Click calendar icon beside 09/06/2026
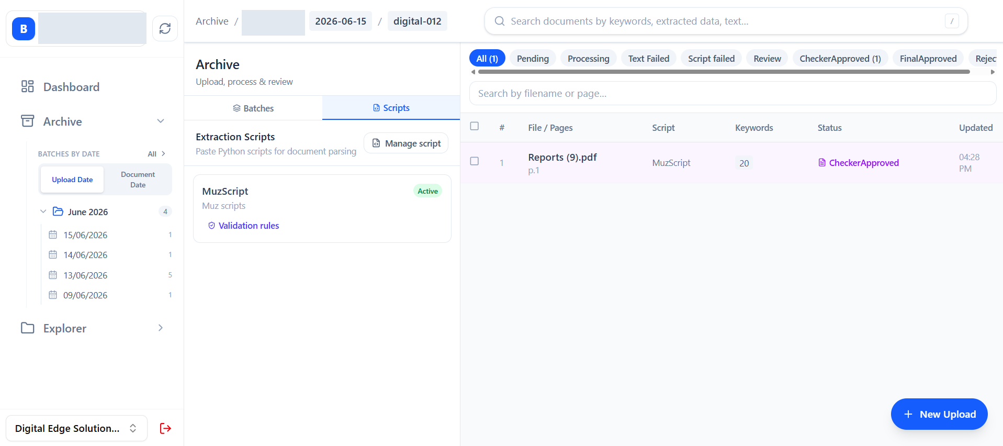The height and width of the screenshot is (446, 1003). (x=53, y=295)
